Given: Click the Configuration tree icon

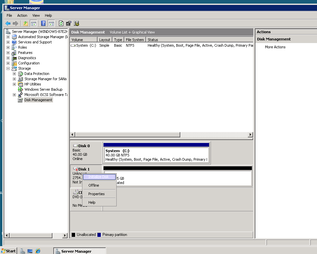Looking at the screenshot, I should pos(14,63).
